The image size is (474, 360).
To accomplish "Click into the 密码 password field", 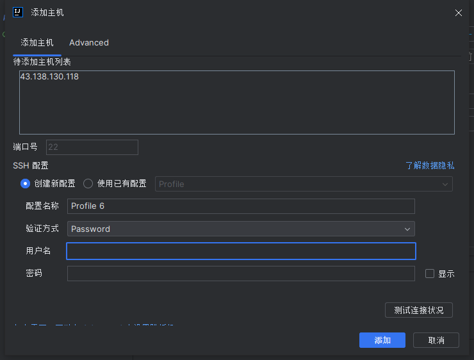I will click(241, 274).
